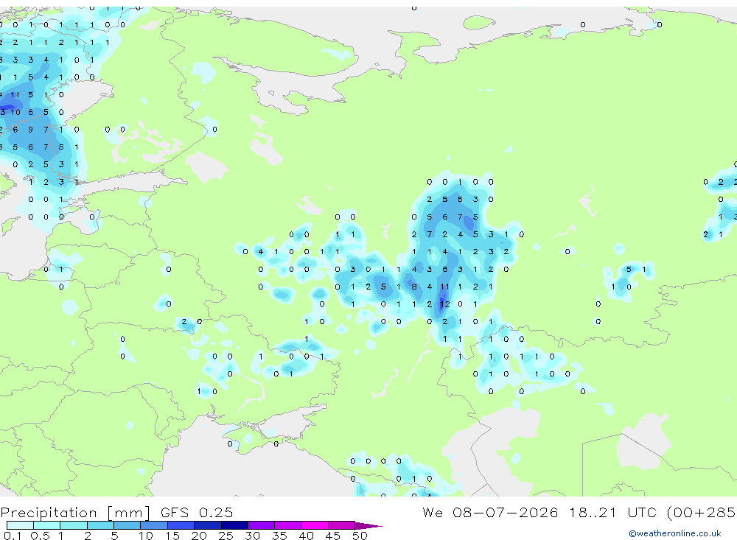Click the '10' precipitation value on map
Screen dimensions: 737x540
[15, 112]
